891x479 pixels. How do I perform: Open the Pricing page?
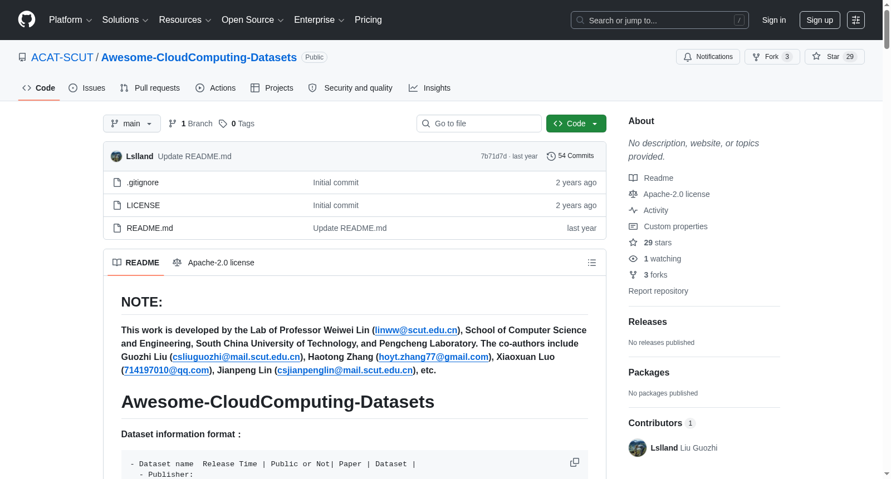pos(368,20)
